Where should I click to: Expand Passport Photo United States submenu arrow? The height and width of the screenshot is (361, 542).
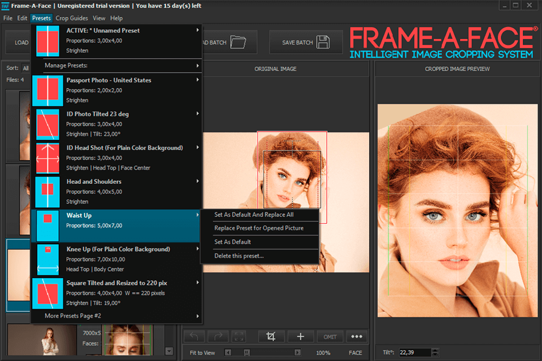point(198,80)
